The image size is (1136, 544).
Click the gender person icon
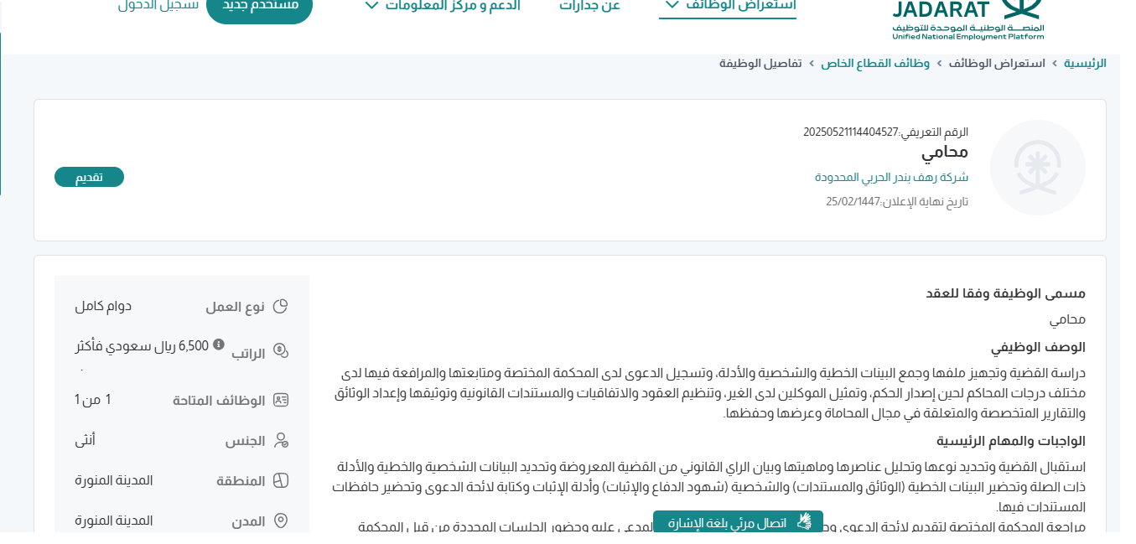pos(281,441)
